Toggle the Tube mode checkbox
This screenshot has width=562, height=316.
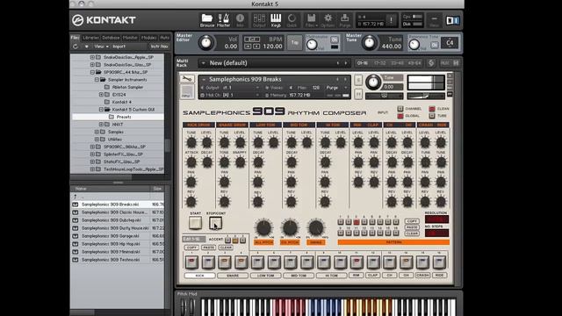432,116
